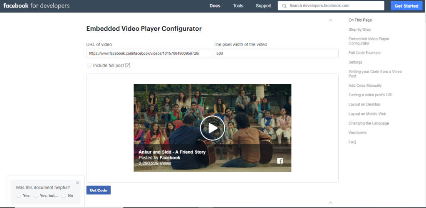Click the Facebook logo icon on video
Viewport: 426px width, 208px height.
[280, 161]
